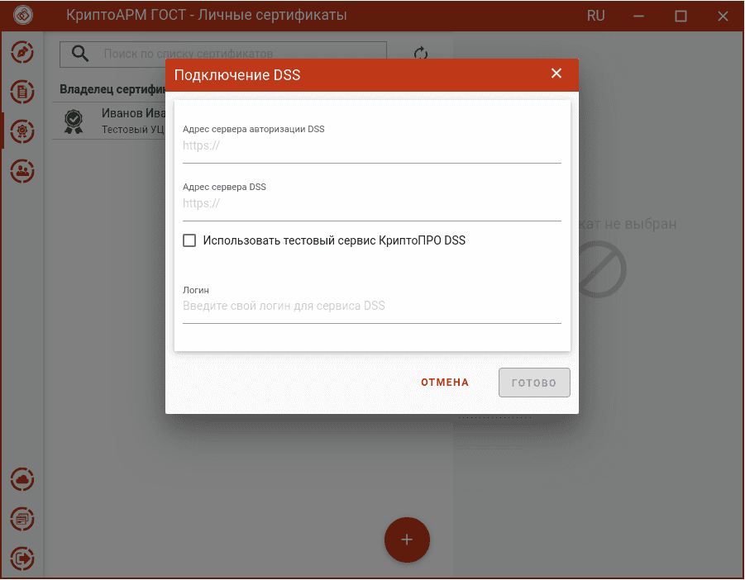Click the Владелец сертификата column header
The height and width of the screenshot is (580, 745).
(x=112, y=89)
